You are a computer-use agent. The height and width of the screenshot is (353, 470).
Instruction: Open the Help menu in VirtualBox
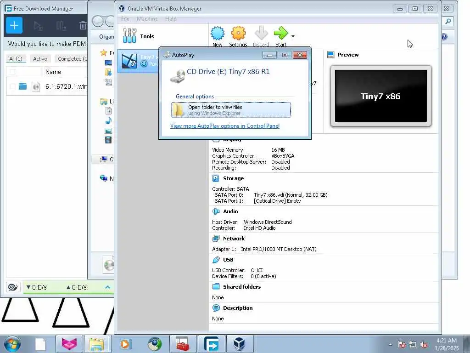pyautogui.click(x=171, y=19)
